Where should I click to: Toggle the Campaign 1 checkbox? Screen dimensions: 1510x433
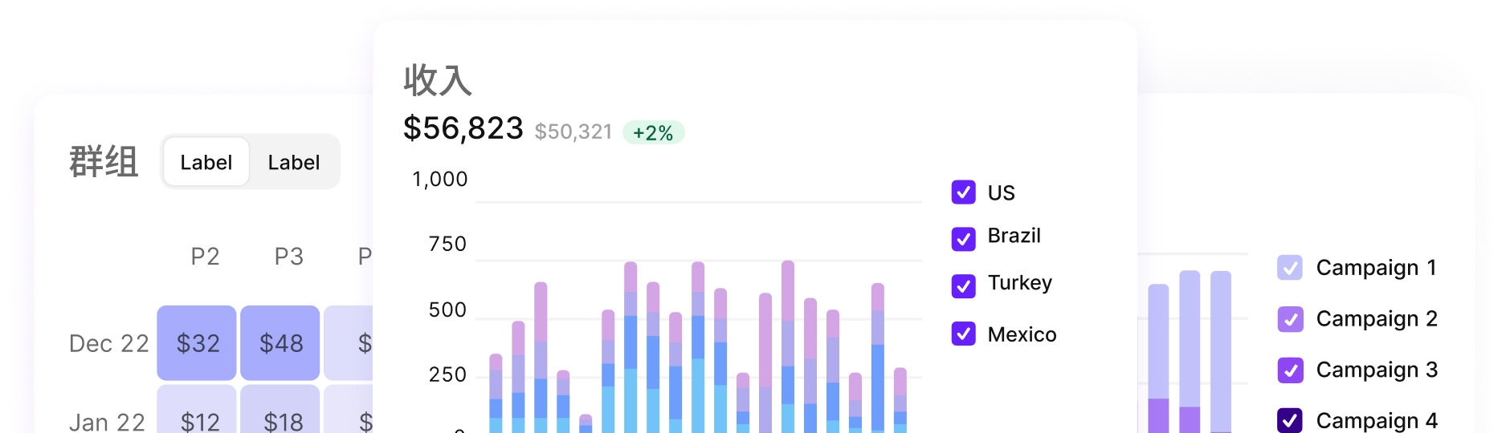click(x=1290, y=268)
